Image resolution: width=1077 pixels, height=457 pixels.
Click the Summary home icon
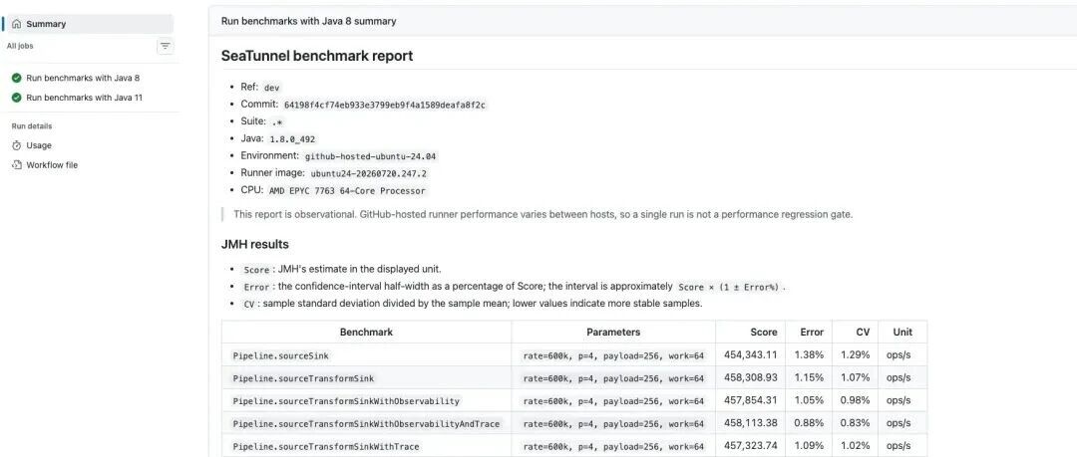coord(17,24)
